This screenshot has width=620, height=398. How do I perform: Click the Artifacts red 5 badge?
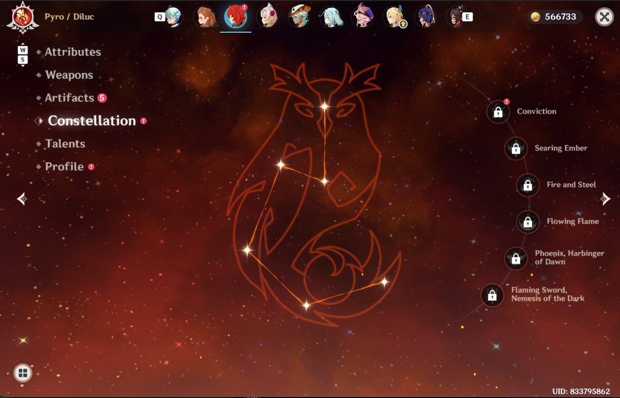tap(102, 98)
